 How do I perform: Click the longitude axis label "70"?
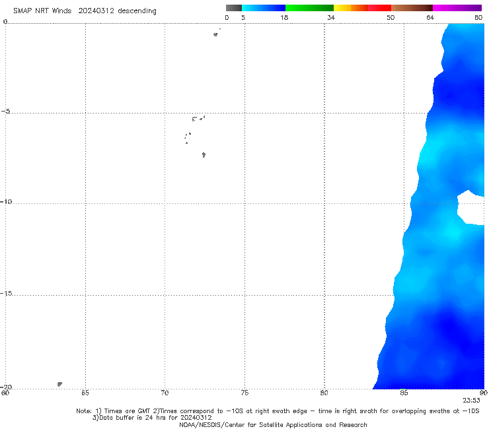pyautogui.click(x=165, y=393)
